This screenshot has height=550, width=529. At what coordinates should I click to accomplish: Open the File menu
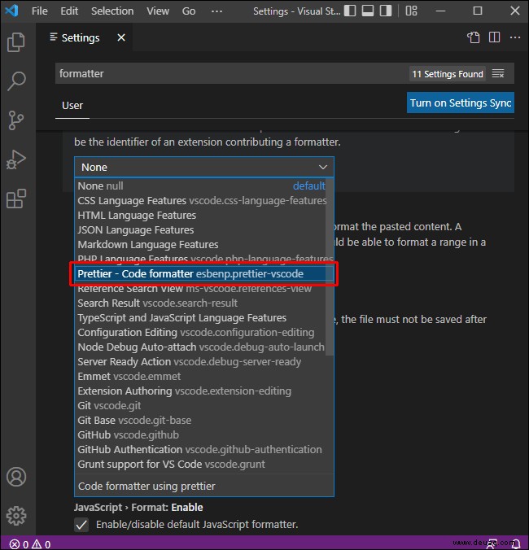pyautogui.click(x=40, y=11)
